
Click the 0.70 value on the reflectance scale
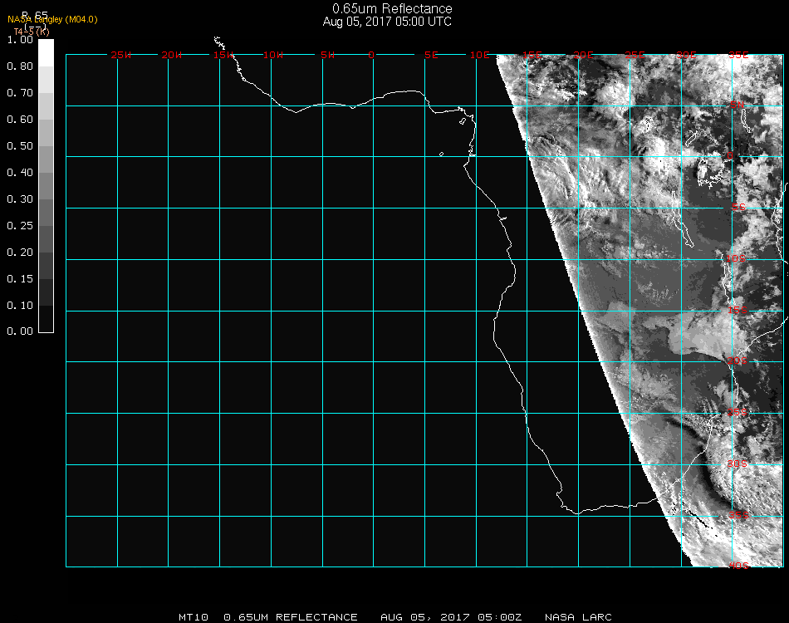tap(20, 93)
